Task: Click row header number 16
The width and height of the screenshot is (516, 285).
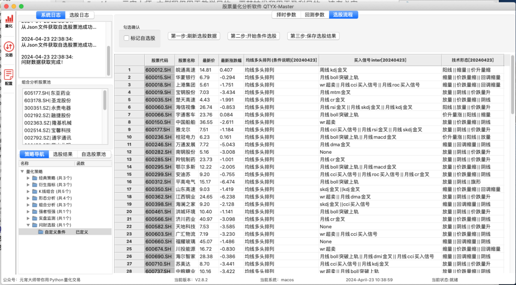Action: [129, 182]
